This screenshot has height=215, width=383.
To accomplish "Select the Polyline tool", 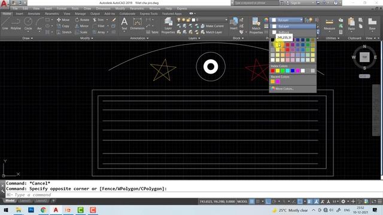I will point(16,24).
